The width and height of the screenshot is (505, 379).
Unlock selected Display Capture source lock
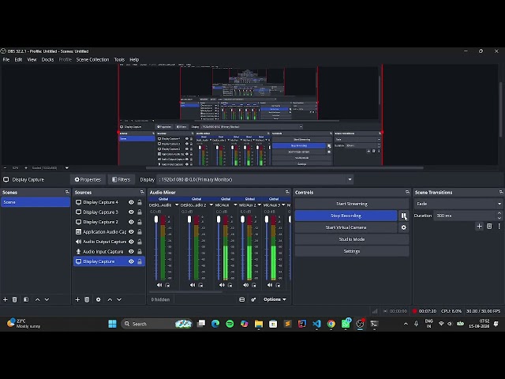click(140, 261)
